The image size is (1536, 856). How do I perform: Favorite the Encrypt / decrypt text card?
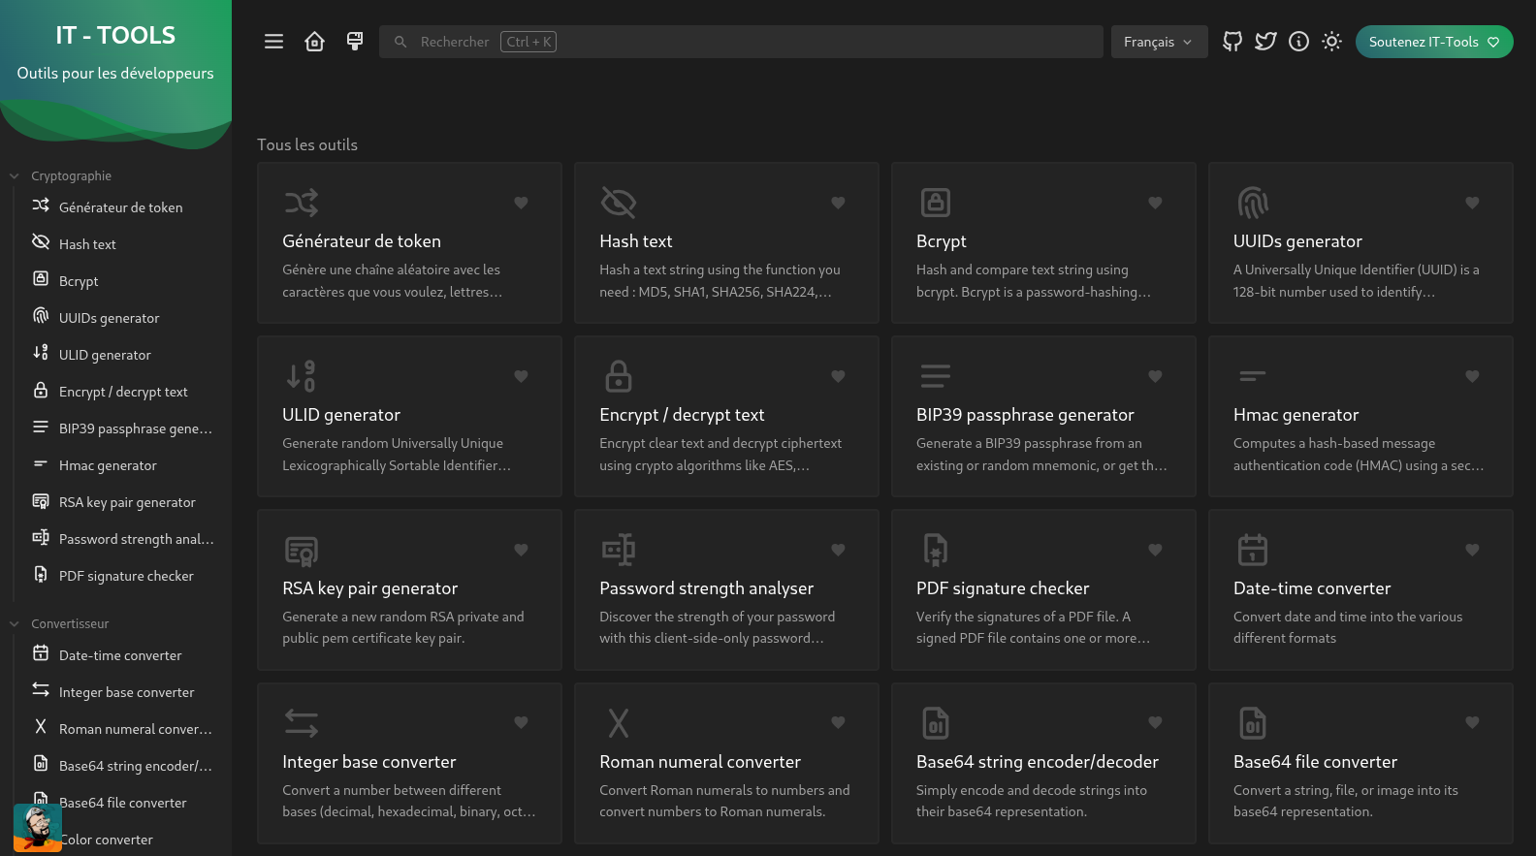coord(838,376)
